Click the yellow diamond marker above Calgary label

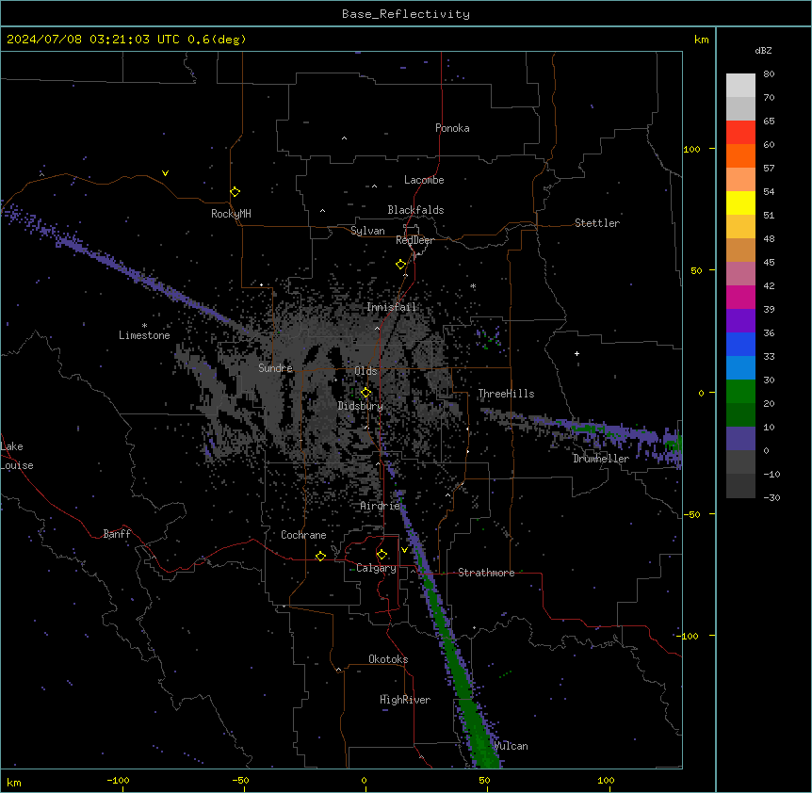tap(382, 555)
